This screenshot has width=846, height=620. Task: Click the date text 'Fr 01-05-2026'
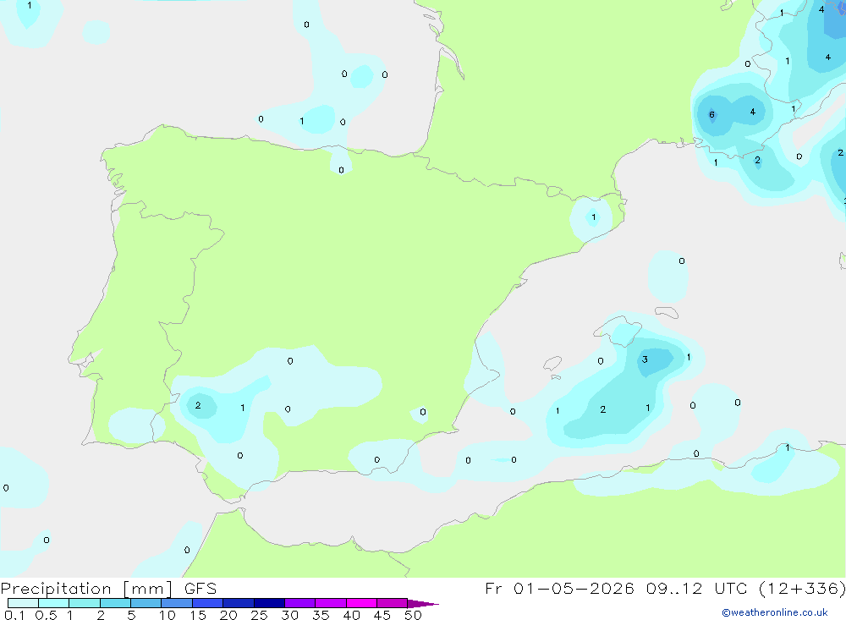pos(559,589)
